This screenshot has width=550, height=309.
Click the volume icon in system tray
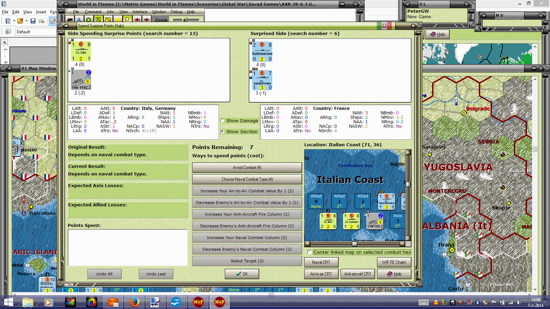click(518, 302)
